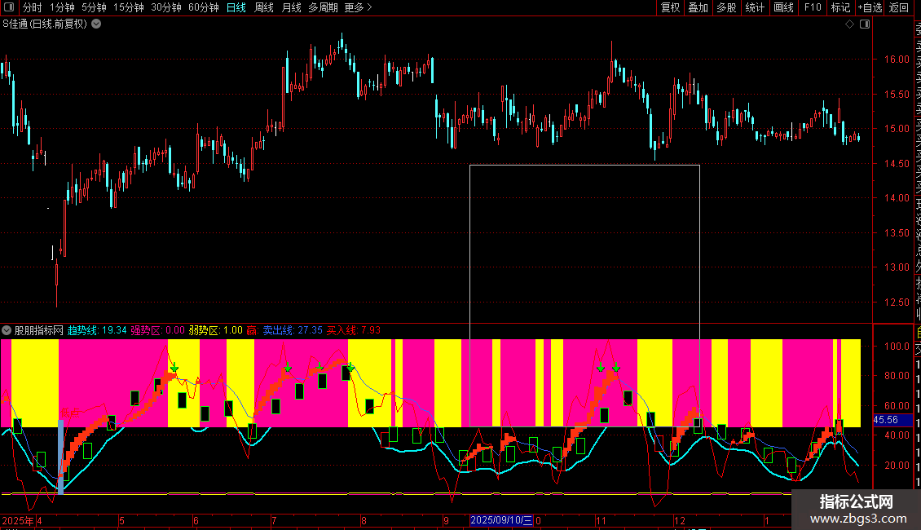Open the 股朋指标网 indicator dropdown arrow

(7, 330)
